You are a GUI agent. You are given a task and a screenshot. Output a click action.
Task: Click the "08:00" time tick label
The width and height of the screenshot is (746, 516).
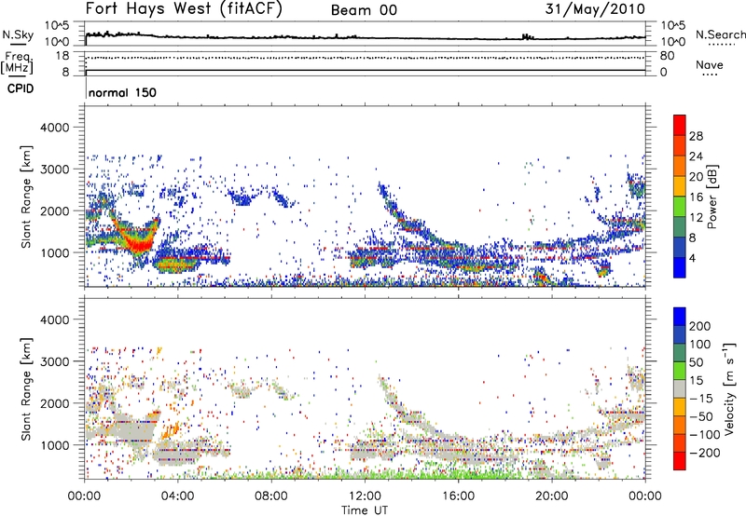pos(270,496)
